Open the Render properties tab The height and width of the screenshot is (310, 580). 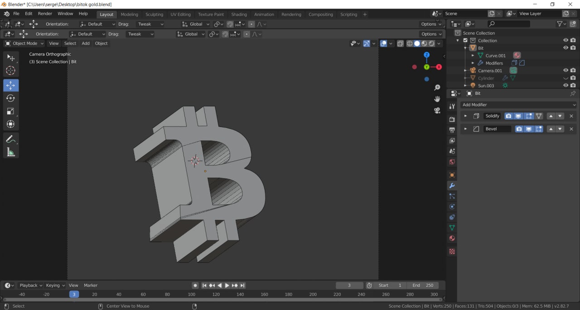pos(452,119)
